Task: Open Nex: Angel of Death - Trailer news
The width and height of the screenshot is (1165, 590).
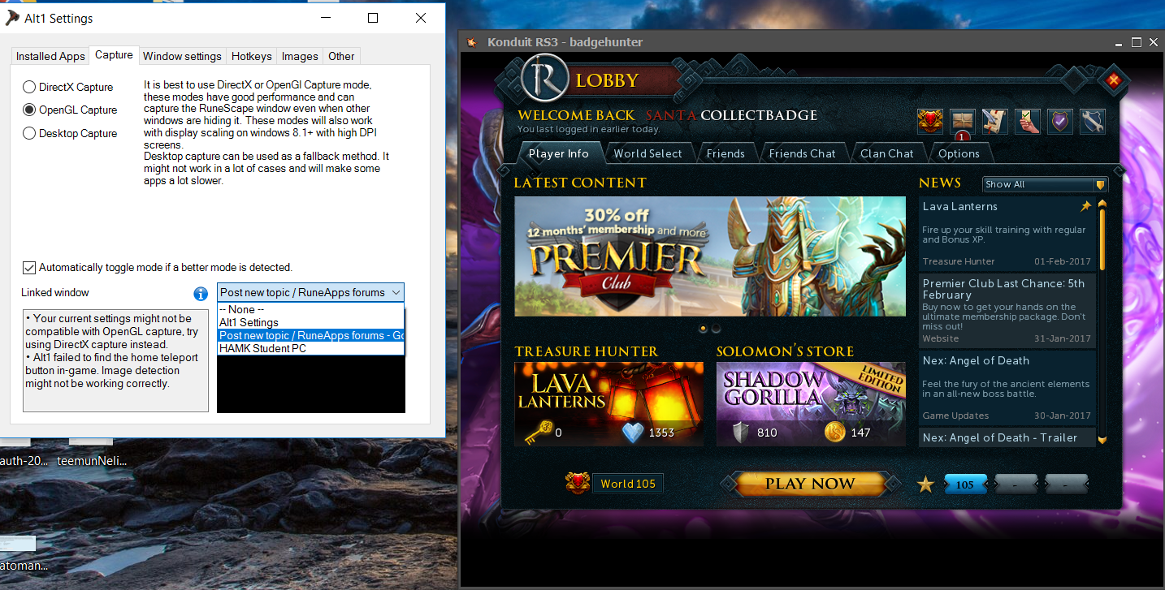Action: click(1007, 437)
